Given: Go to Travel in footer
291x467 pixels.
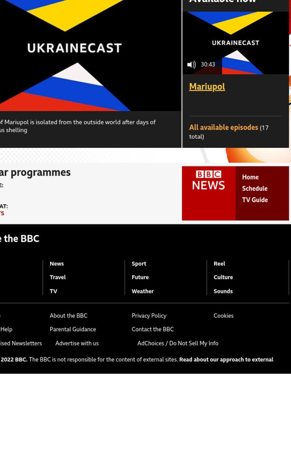Looking at the screenshot, I should click(x=58, y=277).
